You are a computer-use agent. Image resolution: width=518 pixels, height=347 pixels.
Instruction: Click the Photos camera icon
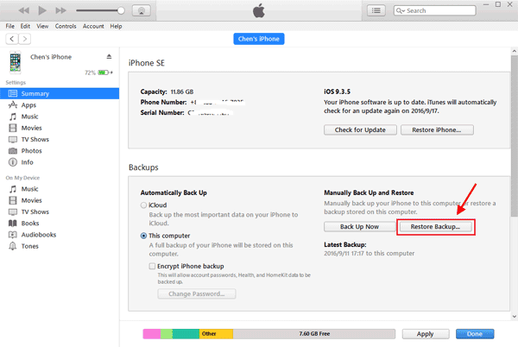13,151
